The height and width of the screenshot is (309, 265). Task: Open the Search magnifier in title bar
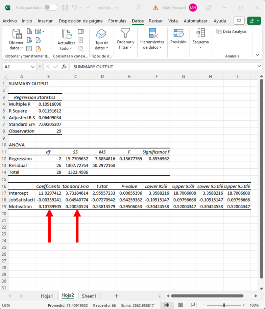pos(138,7)
